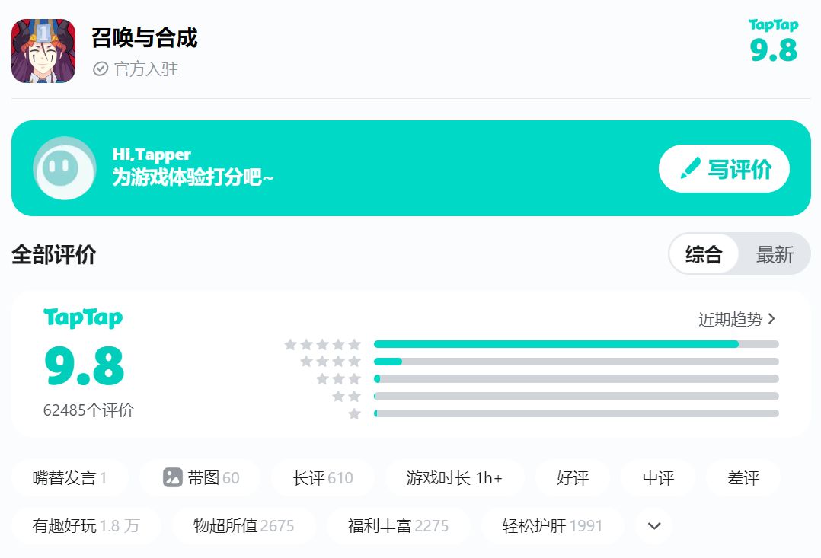The image size is (821, 558).
Task: Click the TapTap logo in top right
Action: click(x=773, y=25)
